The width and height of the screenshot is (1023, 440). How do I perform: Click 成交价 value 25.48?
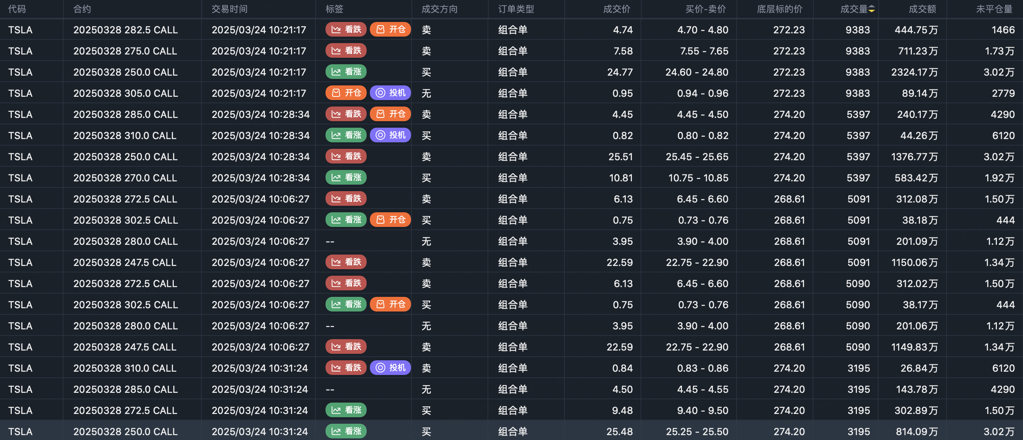click(620, 432)
